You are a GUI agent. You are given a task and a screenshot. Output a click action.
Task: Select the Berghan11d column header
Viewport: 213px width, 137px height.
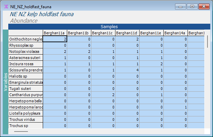127,33
